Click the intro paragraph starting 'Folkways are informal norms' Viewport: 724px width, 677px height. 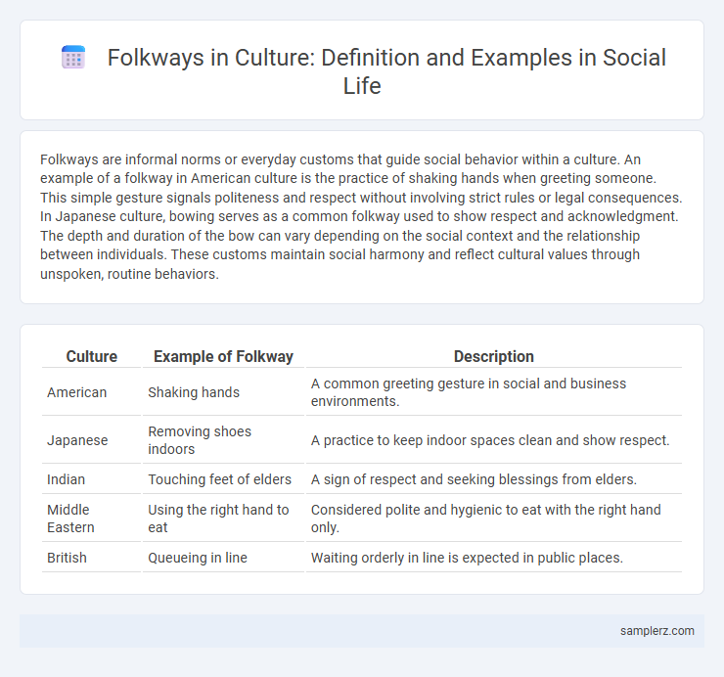pos(362,216)
